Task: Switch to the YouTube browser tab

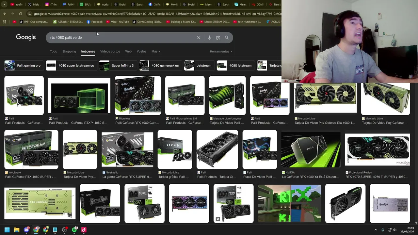Action: click(x=16, y=5)
